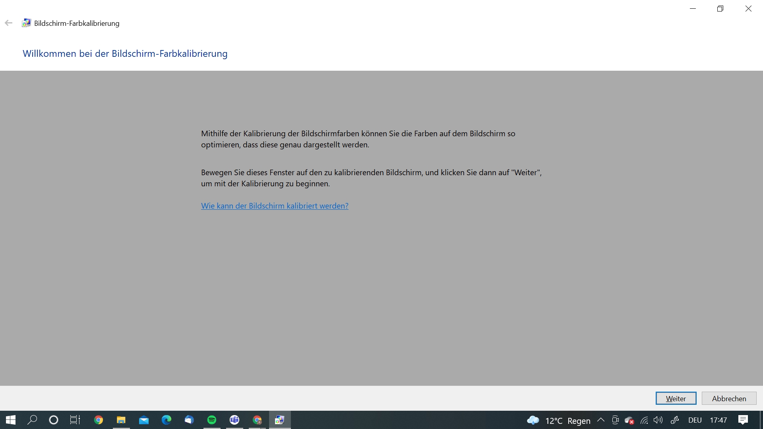Select the Bildschirm-Farbkalibrierung taskbar icon
The width and height of the screenshot is (763, 429).
[280, 420]
